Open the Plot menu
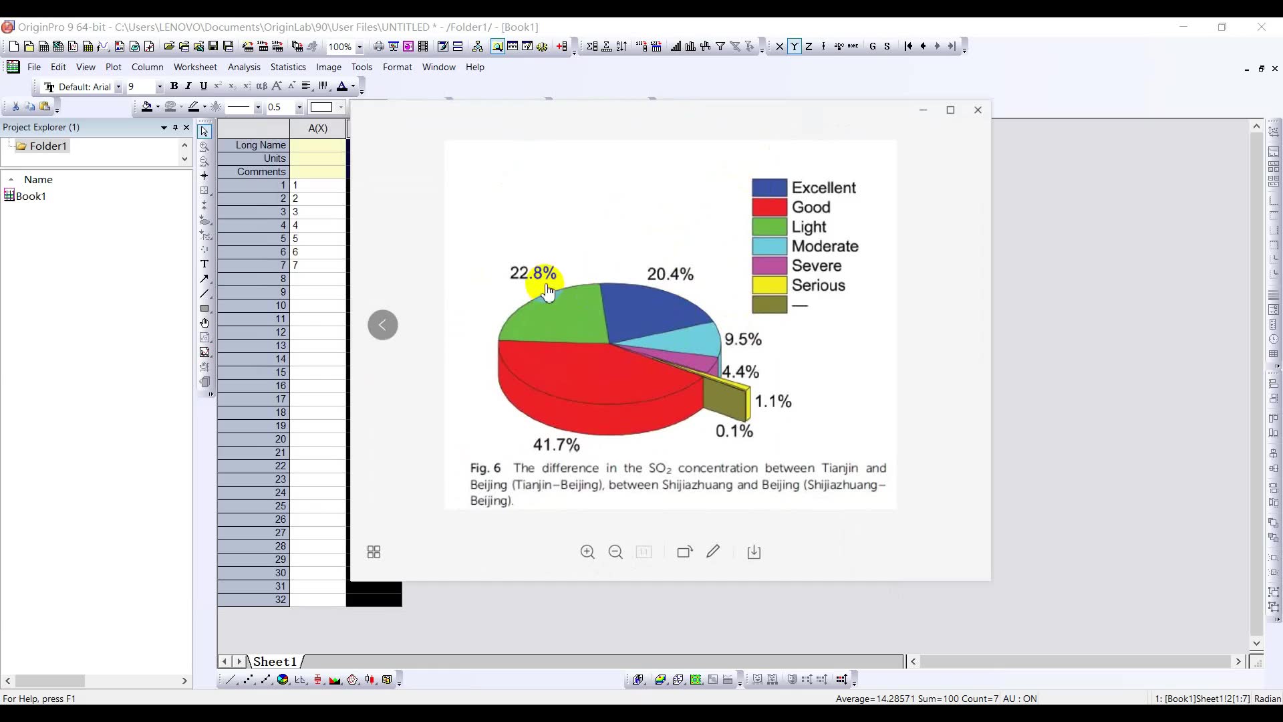 pyautogui.click(x=113, y=67)
